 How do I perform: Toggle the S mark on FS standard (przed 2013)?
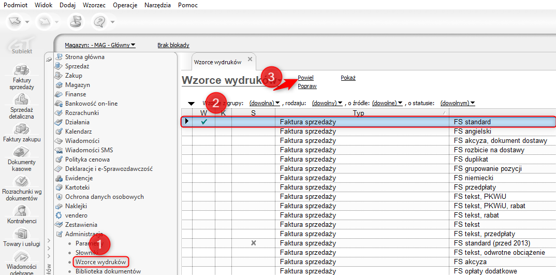coord(253,243)
